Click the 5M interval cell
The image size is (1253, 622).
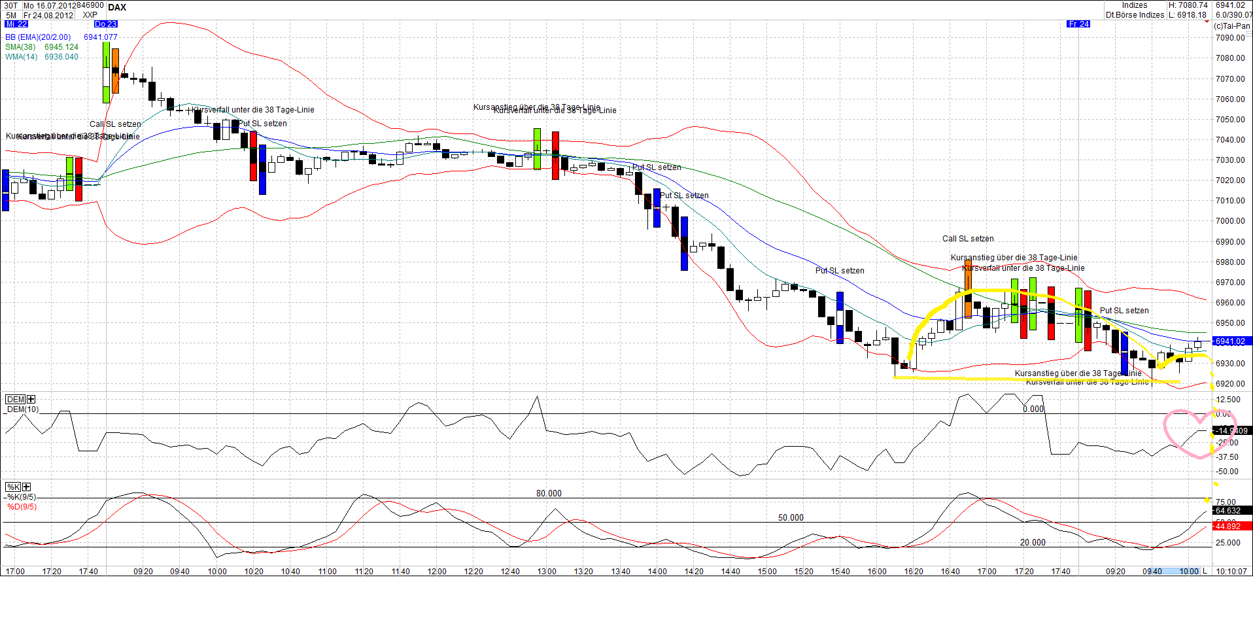click(x=11, y=15)
